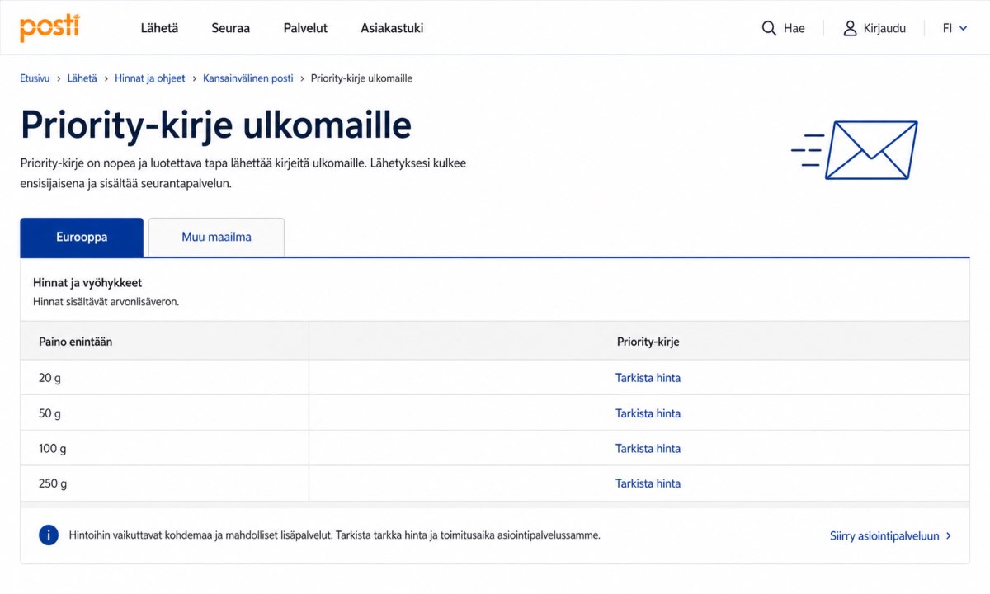Click the blue info icon
This screenshot has height=594, width=990.
tap(49, 535)
